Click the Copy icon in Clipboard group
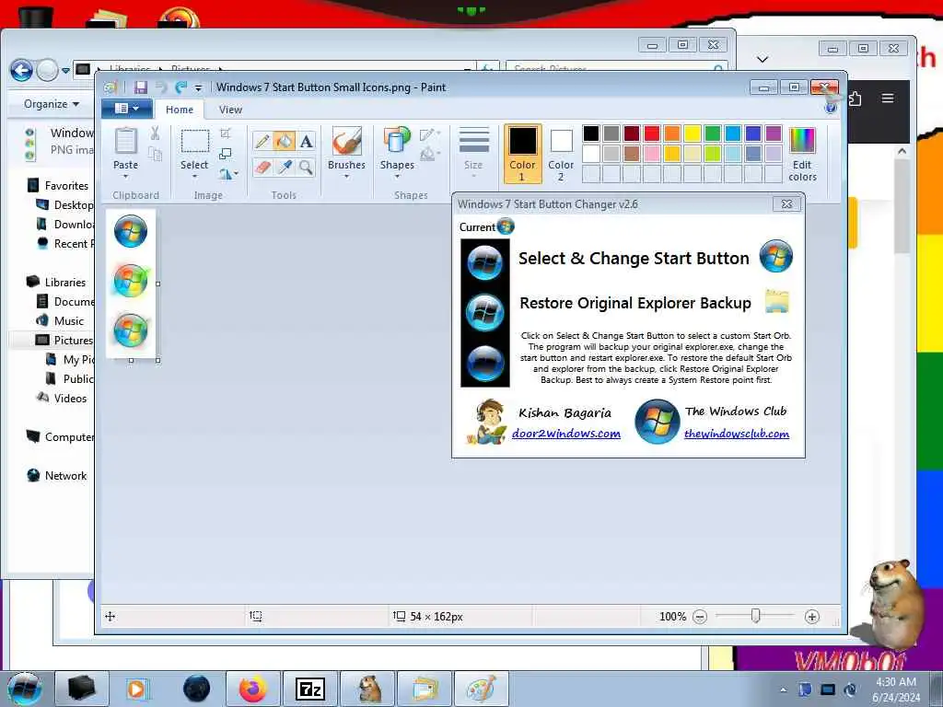Image resolution: width=943 pixels, height=707 pixels. pyautogui.click(x=155, y=155)
